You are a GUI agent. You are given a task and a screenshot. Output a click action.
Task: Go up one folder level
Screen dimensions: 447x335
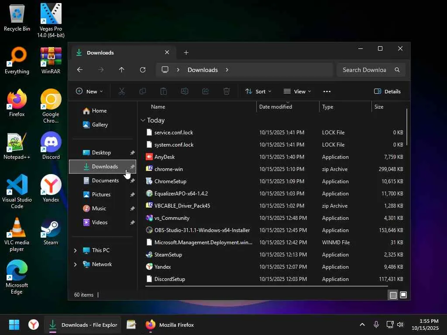coord(122,70)
